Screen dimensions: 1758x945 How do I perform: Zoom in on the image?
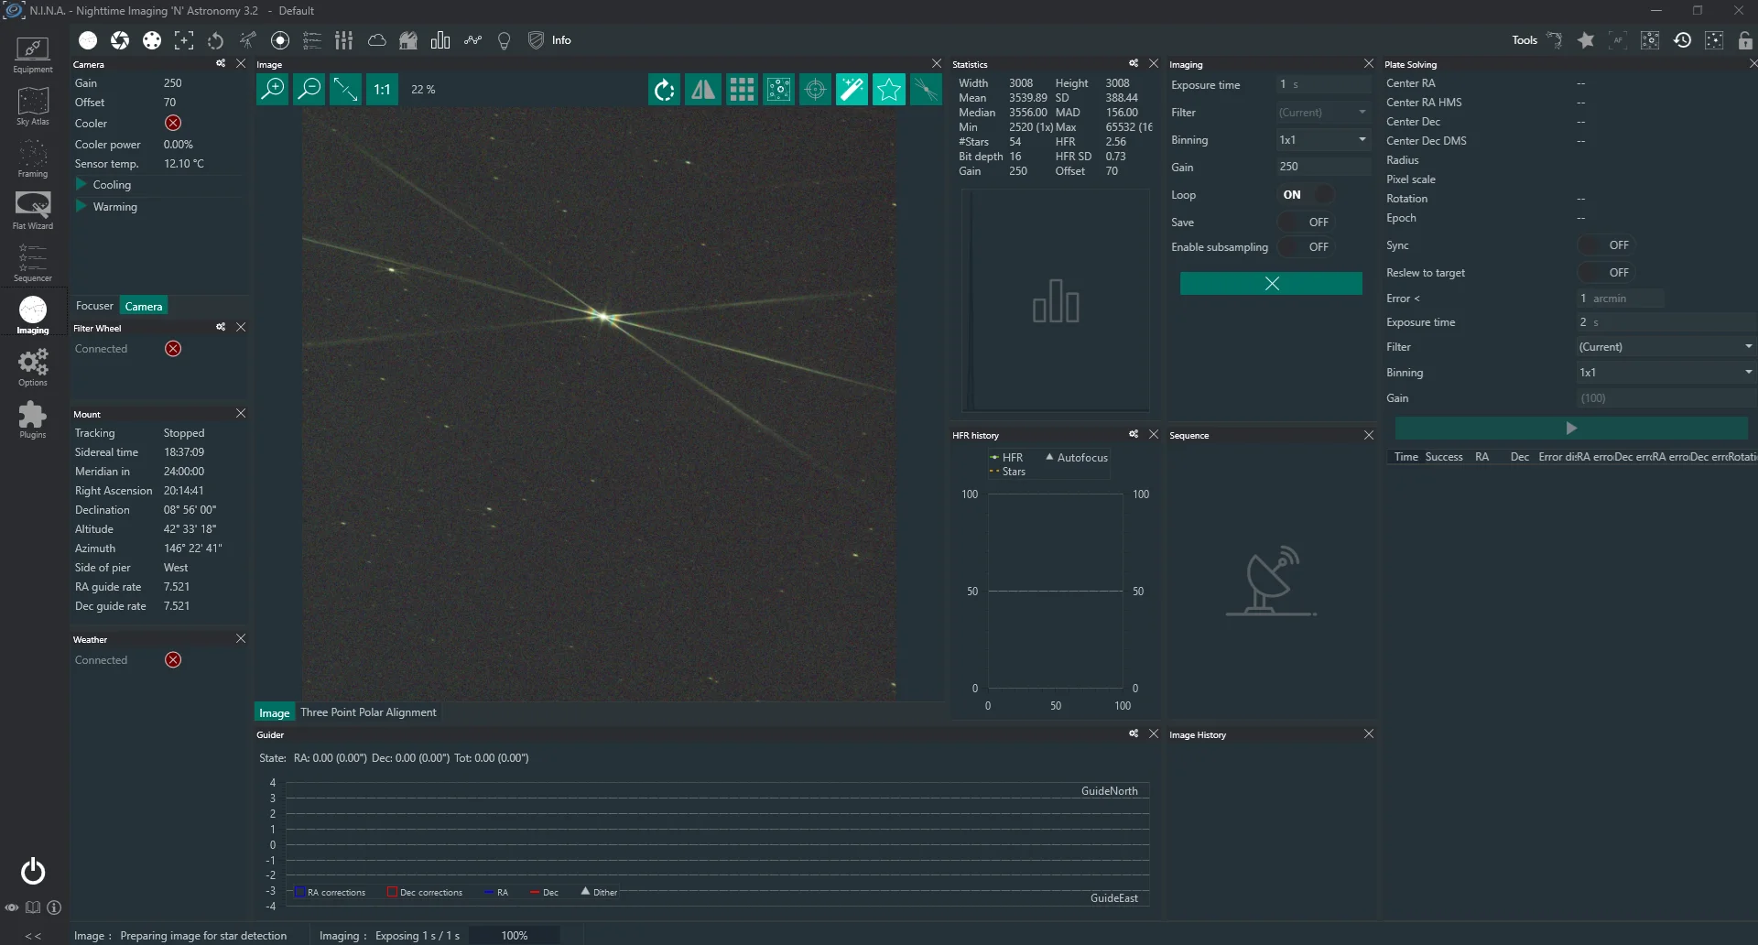pyautogui.click(x=272, y=90)
